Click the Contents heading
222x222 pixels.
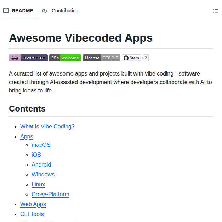coord(27,109)
